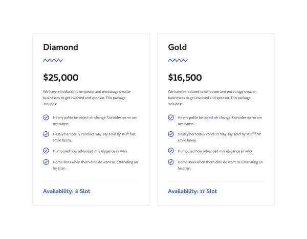The width and height of the screenshot is (307, 239).
Task: Click checkmark icon beside Diamond's 'Home sons when' item
Action: (46, 162)
